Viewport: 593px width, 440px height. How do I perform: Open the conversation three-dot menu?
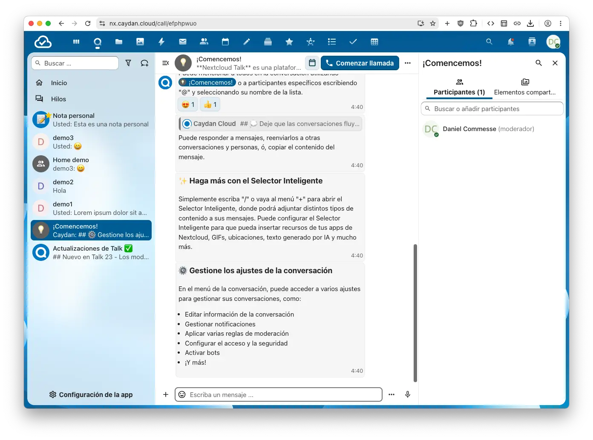click(x=408, y=63)
